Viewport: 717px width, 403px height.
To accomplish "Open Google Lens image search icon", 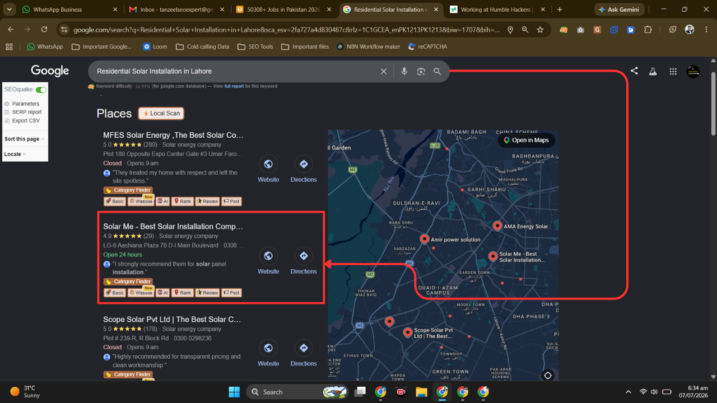I will pyautogui.click(x=421, y=72).
